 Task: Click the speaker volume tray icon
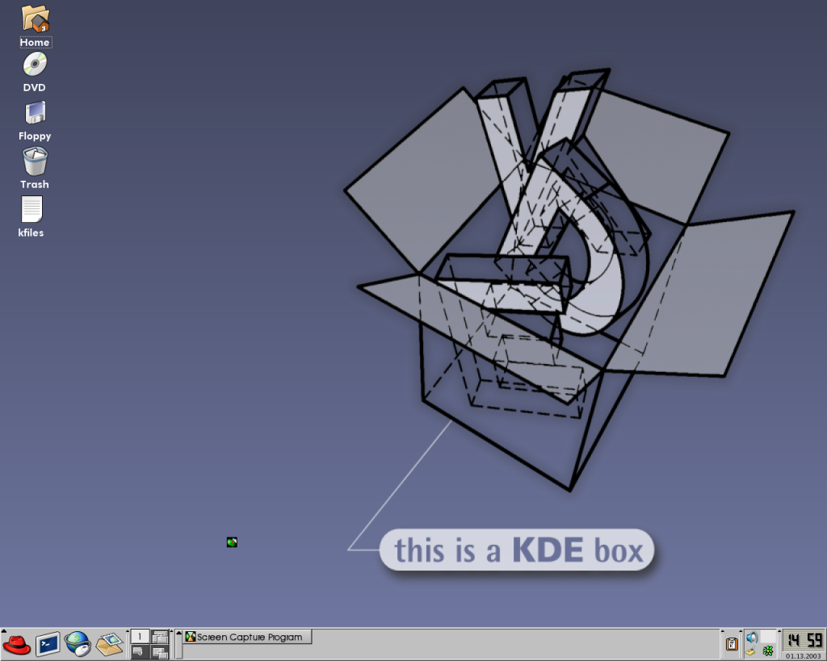pos(752,637)
